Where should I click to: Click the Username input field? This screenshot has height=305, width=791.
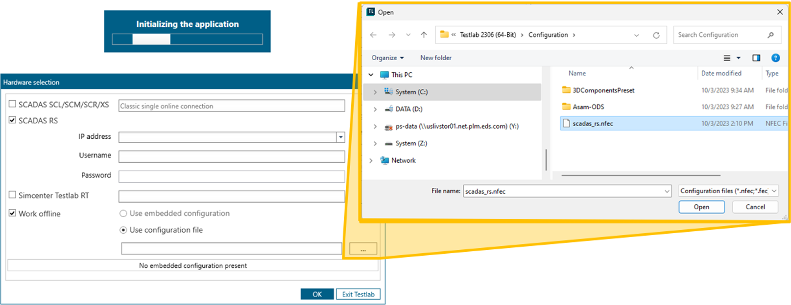231,156
